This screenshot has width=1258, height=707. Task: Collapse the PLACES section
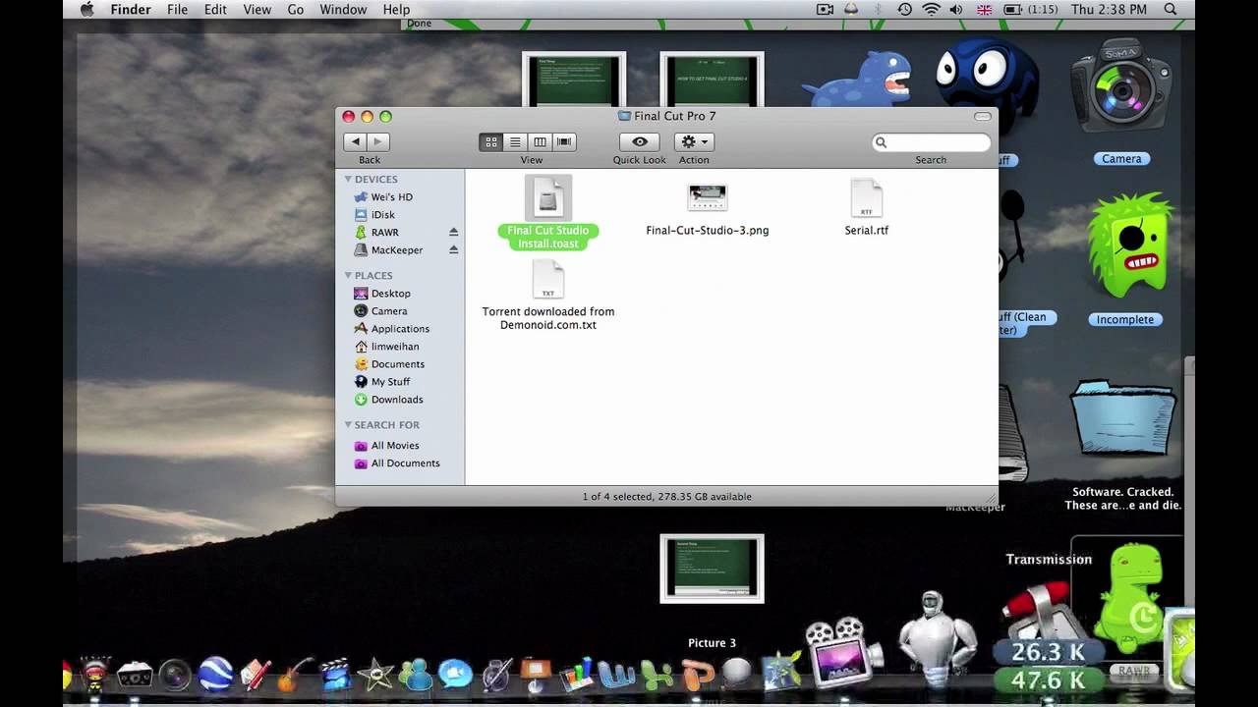348,276
